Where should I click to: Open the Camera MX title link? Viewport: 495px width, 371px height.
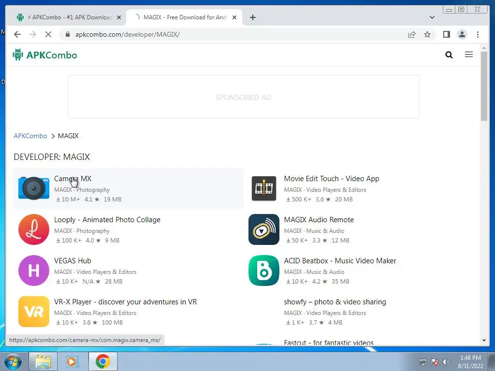tap(73, 179)
